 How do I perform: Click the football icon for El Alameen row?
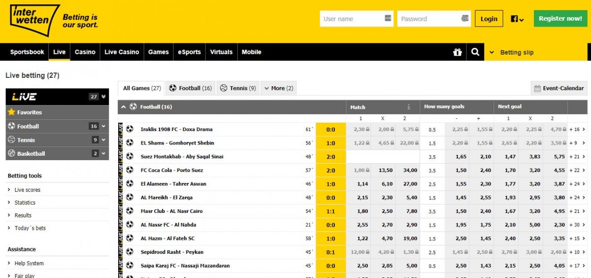tap(130, 183)
